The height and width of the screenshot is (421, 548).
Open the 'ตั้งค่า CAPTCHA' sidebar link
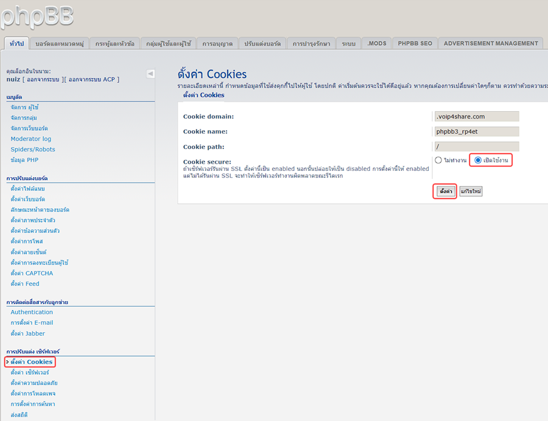(x=32, y=273)
